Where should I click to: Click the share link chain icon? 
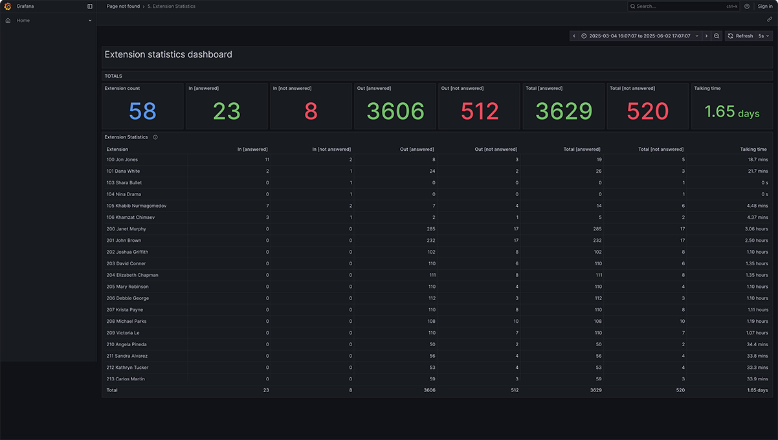770,19
